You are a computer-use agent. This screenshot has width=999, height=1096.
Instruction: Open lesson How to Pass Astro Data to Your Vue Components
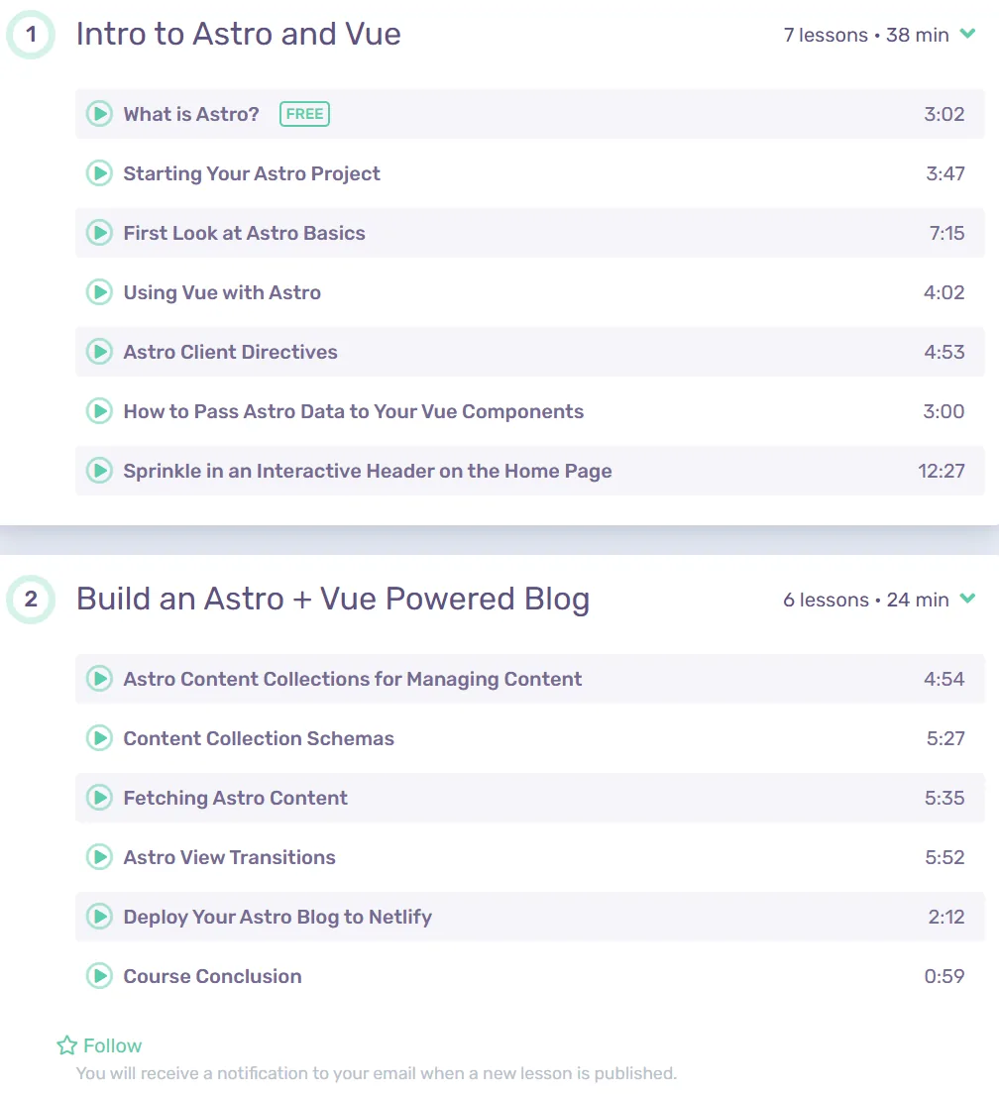coord(530,411)
